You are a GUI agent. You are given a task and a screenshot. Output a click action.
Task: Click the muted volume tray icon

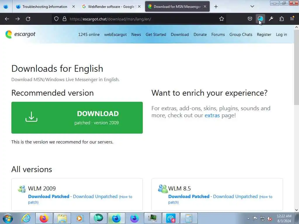click(270, 219)
